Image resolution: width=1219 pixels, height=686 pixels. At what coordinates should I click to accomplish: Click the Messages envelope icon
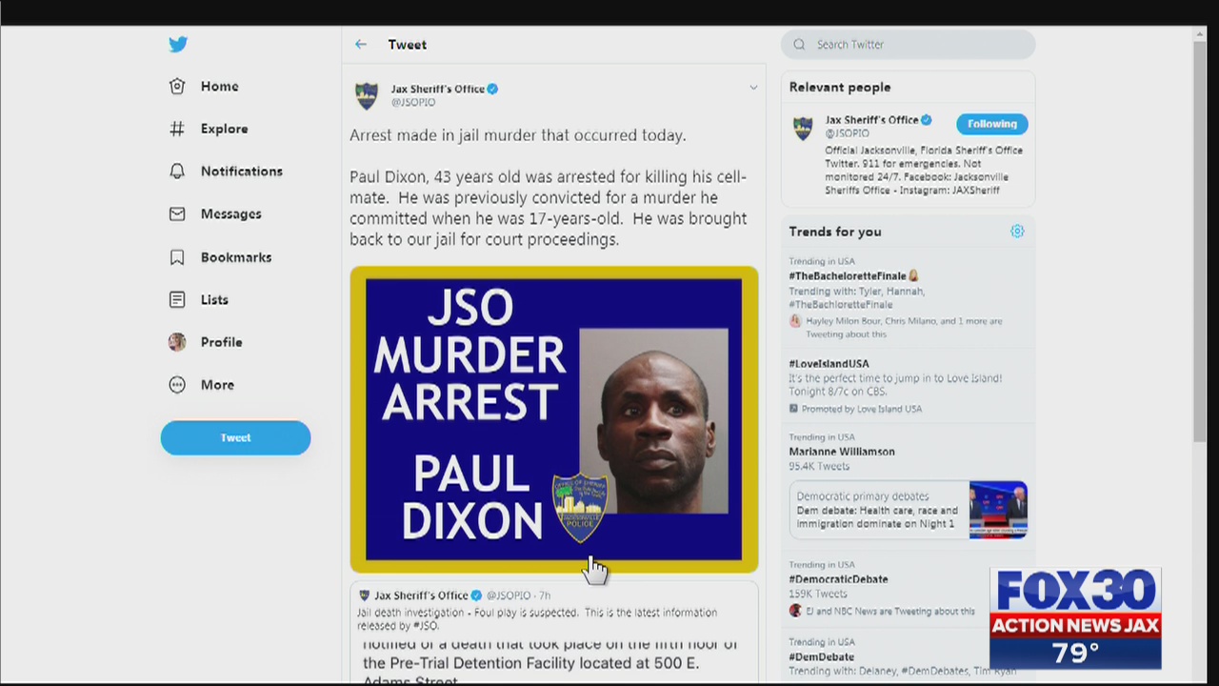tap(177, 214)
